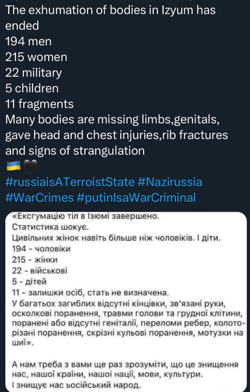Click the '215 - жінки' line in the image
This screenshot has height=392, width=250.
(x=35, y=260)
